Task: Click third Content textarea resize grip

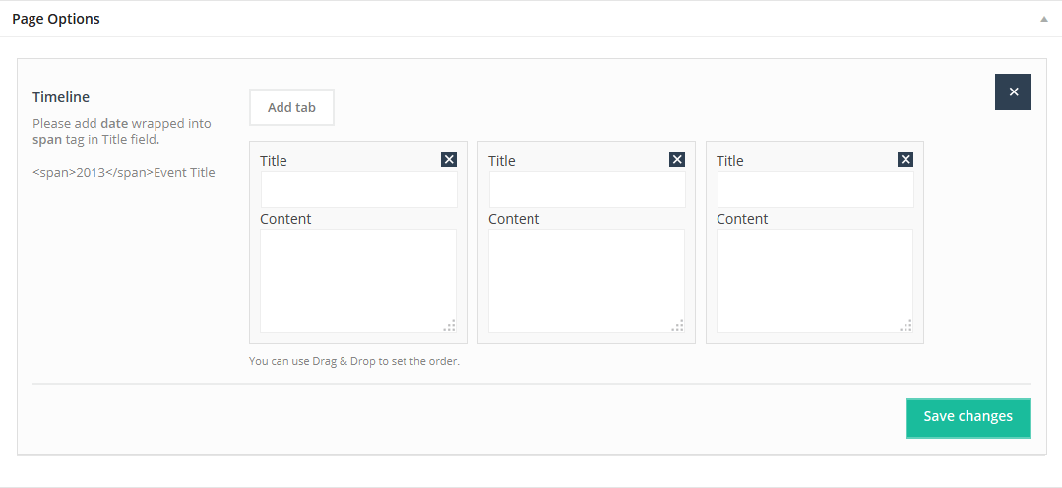Action: pyautogui.click(x=906, y=326)
